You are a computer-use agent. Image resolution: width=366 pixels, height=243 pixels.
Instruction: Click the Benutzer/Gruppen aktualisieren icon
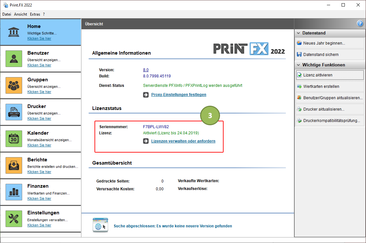299,98
